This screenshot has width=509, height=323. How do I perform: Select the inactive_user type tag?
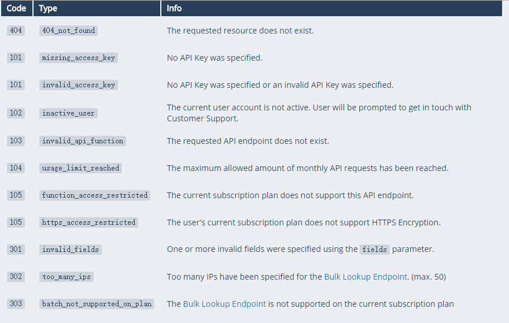[x=68, y=113]
